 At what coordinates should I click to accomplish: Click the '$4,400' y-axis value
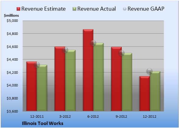tap(12, 59)
